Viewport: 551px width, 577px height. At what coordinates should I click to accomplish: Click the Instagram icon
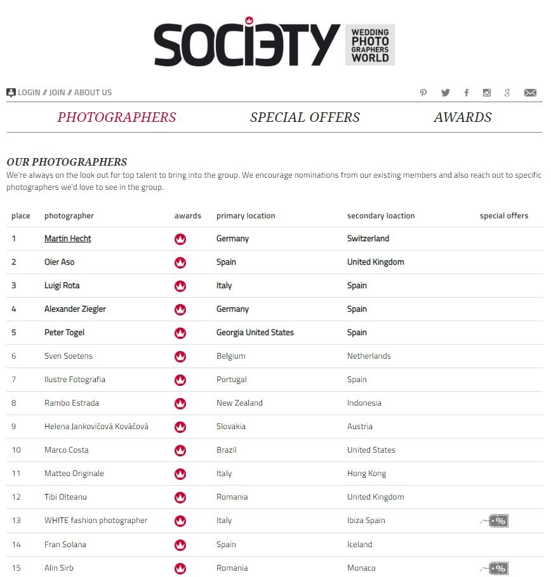pos(487,93)
